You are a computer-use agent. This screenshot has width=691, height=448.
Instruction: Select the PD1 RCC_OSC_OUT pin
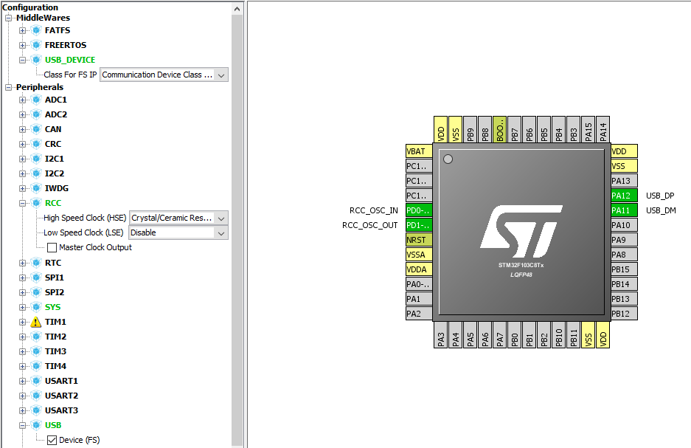click(419, 225)
